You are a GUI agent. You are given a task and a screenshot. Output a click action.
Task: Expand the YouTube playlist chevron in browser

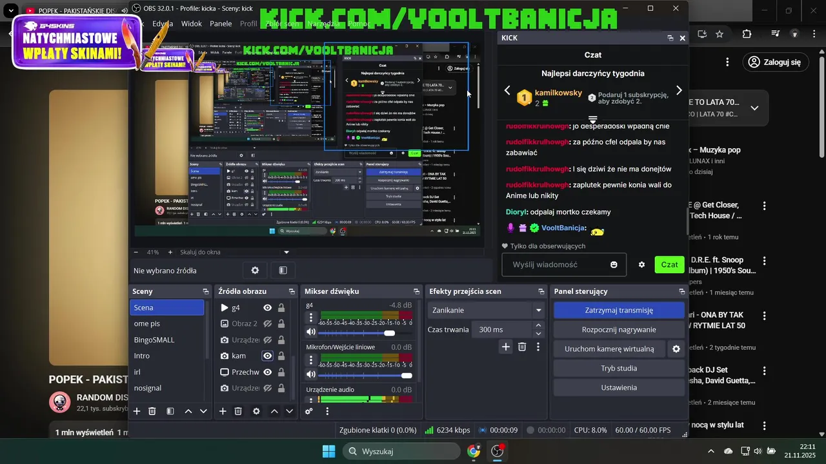tap(754, 108)
